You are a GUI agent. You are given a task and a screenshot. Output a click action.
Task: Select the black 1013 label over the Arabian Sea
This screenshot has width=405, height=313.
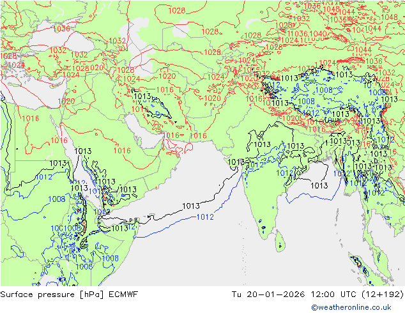click(191, 206)
